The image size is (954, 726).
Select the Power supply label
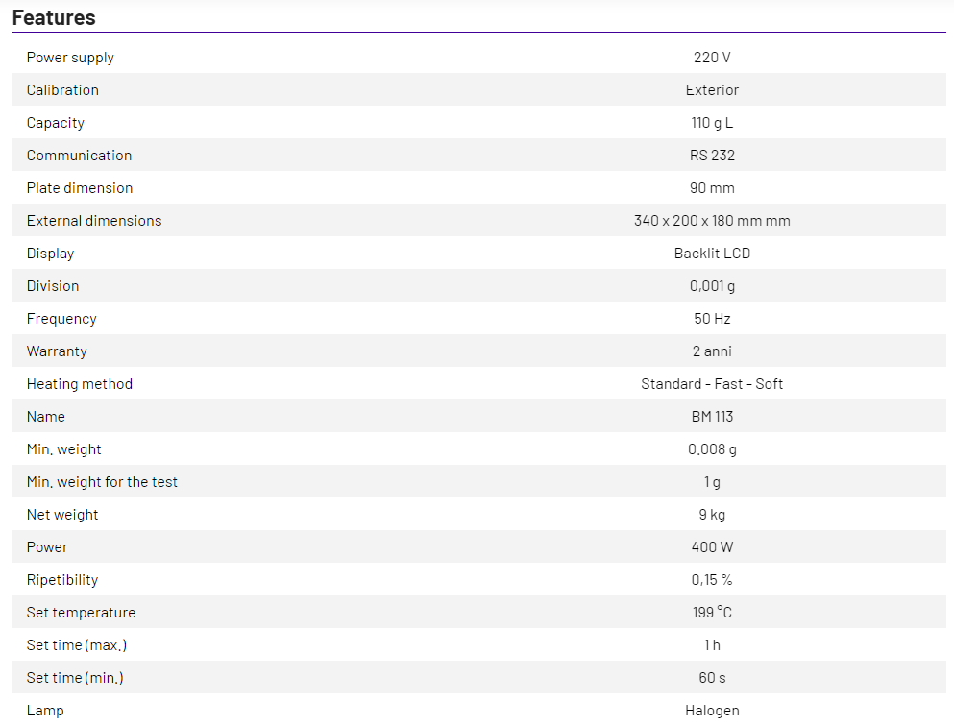(x=70, y=58)
